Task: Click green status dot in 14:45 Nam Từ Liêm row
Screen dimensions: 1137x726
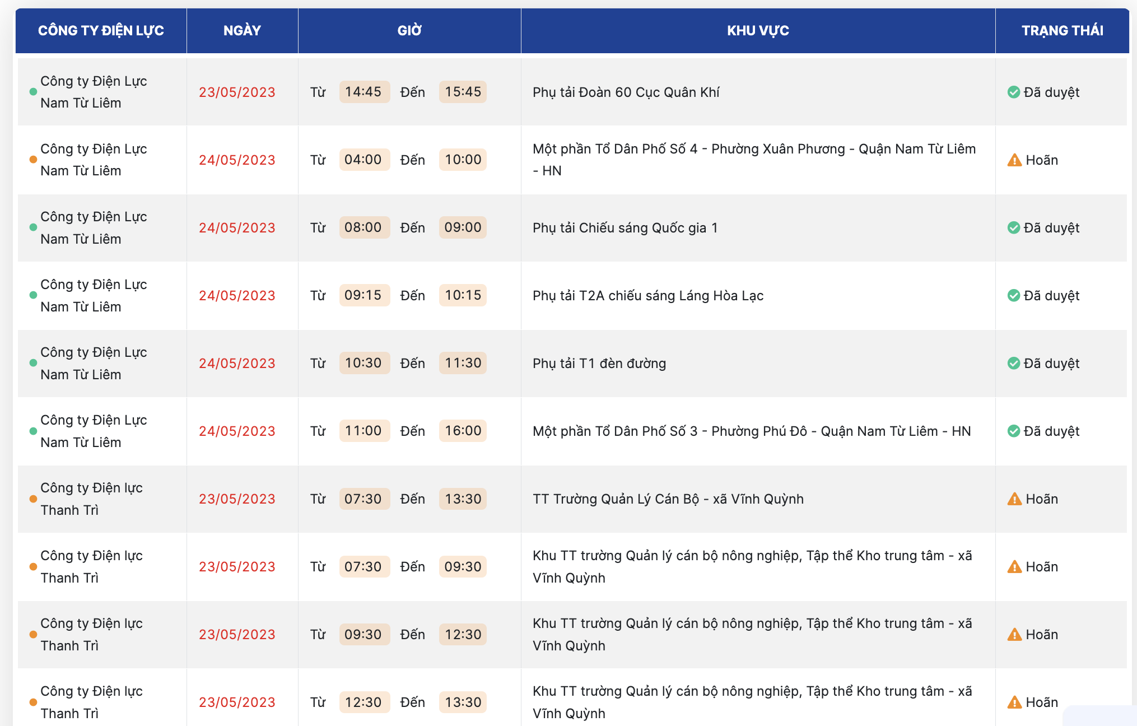Action: 33,92
